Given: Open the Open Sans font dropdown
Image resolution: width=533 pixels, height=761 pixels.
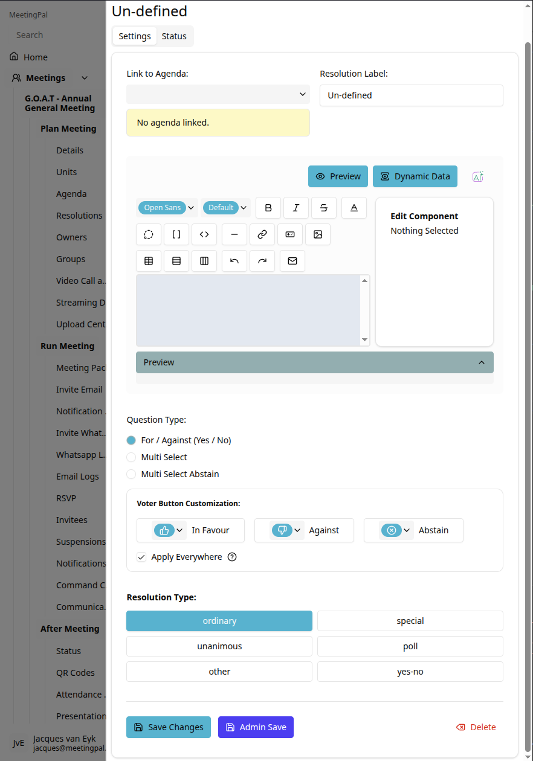Looking at the screenshot, I should (x=167, y=208).
